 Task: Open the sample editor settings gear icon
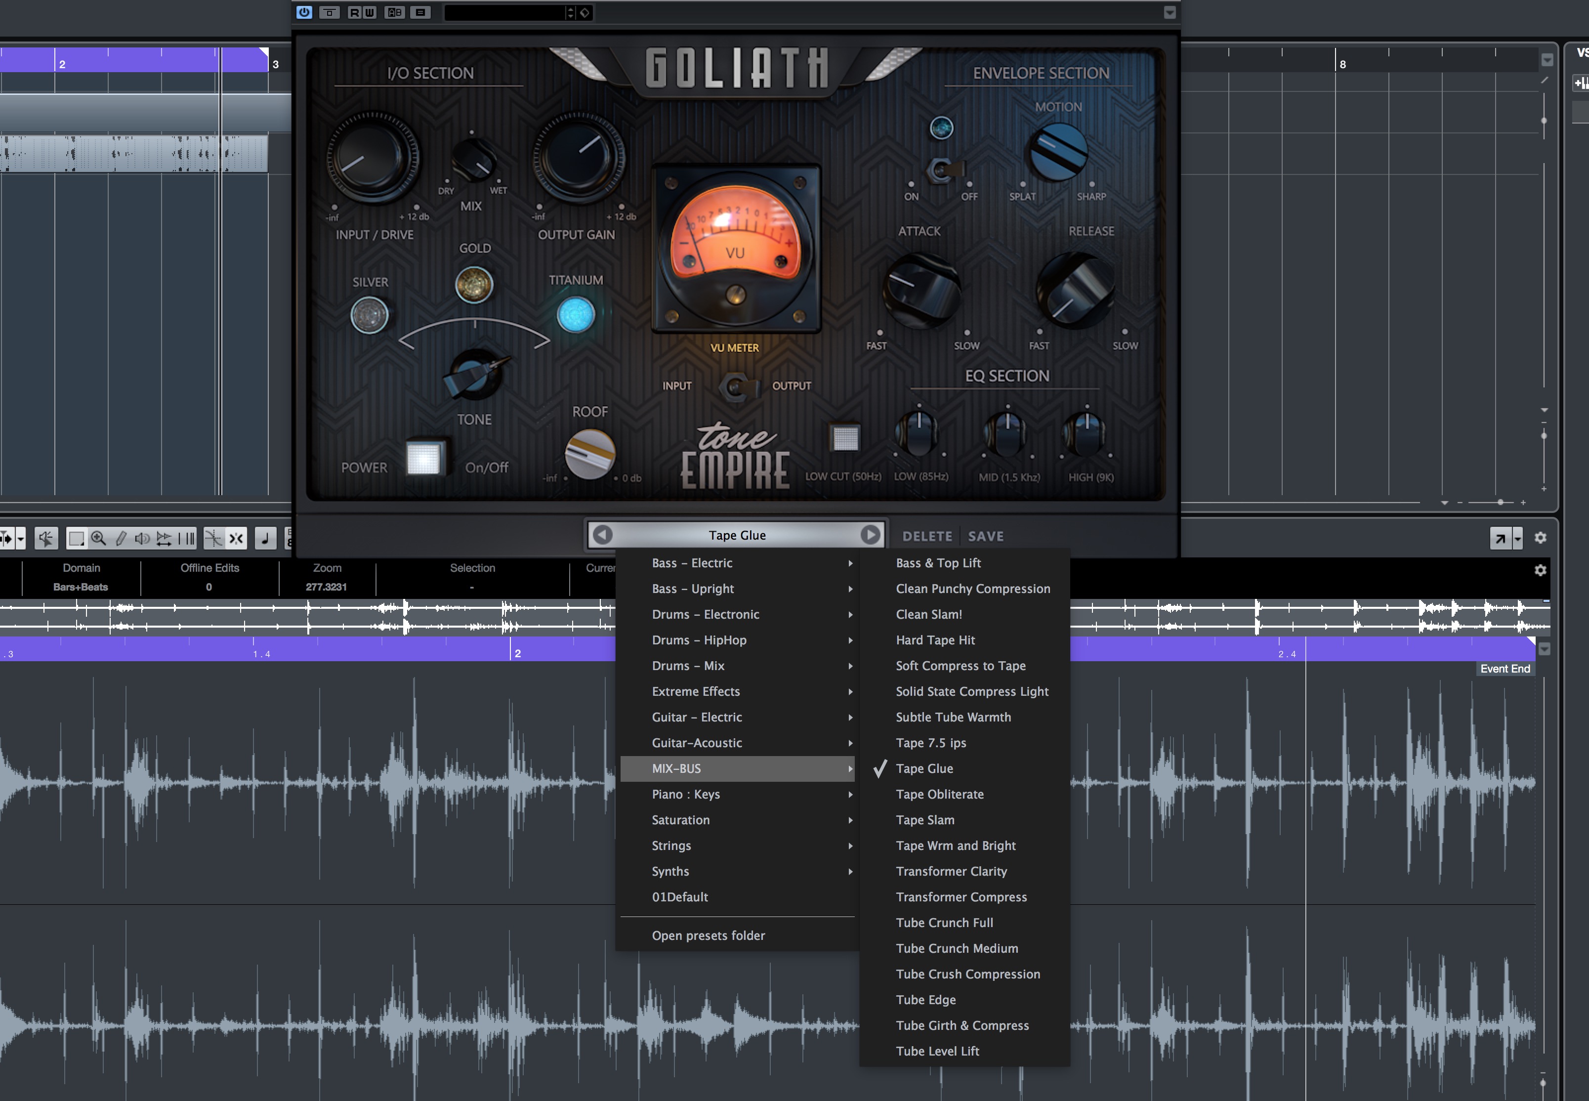[1540, 538]
